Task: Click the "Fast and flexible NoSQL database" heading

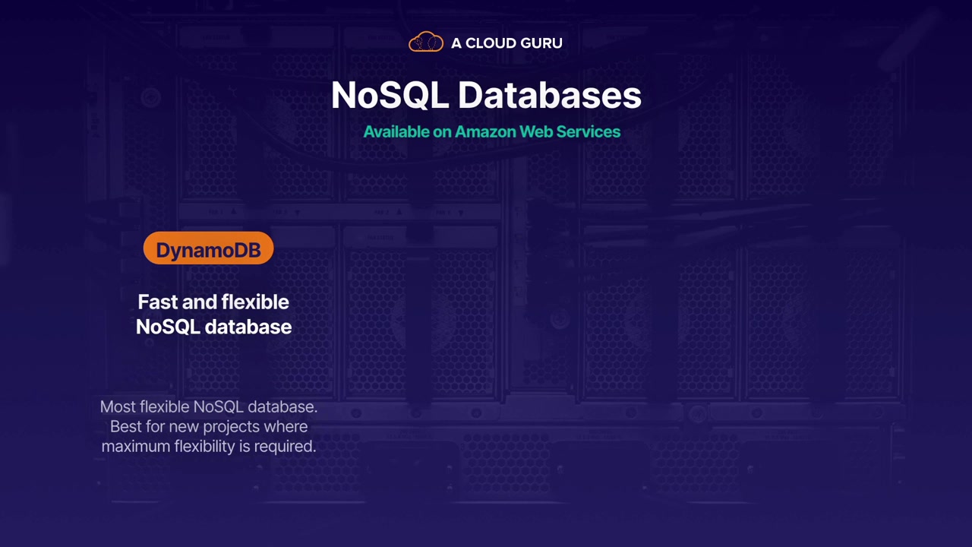Action: click(x=213, y=314)
